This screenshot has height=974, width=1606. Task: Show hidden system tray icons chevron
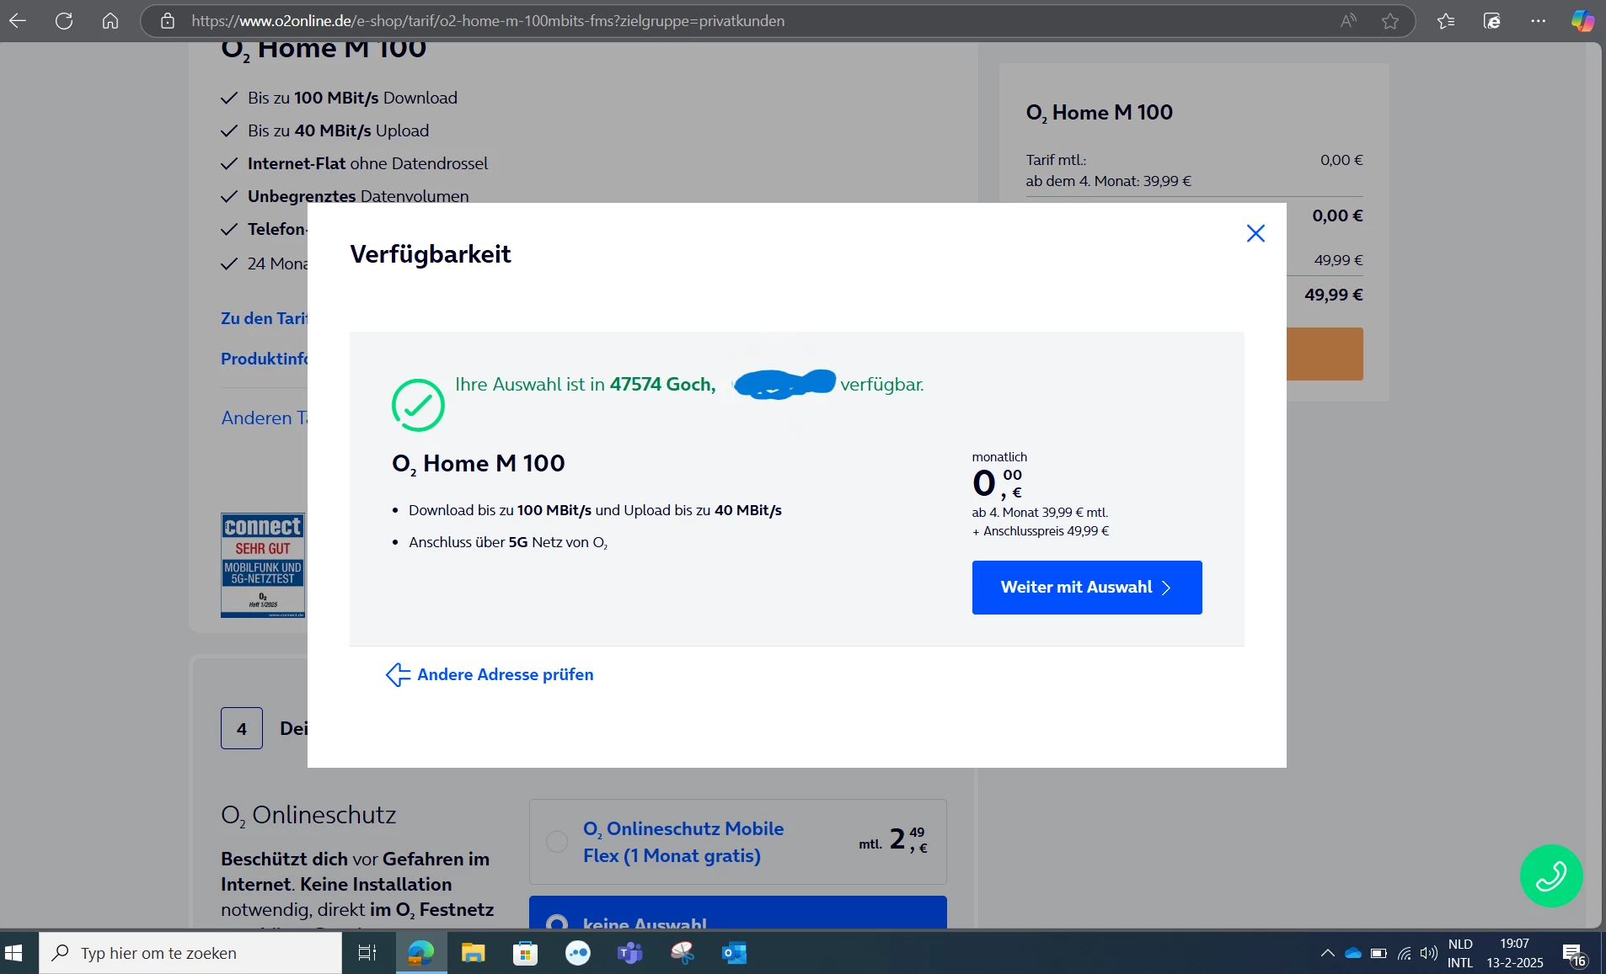1327,953
